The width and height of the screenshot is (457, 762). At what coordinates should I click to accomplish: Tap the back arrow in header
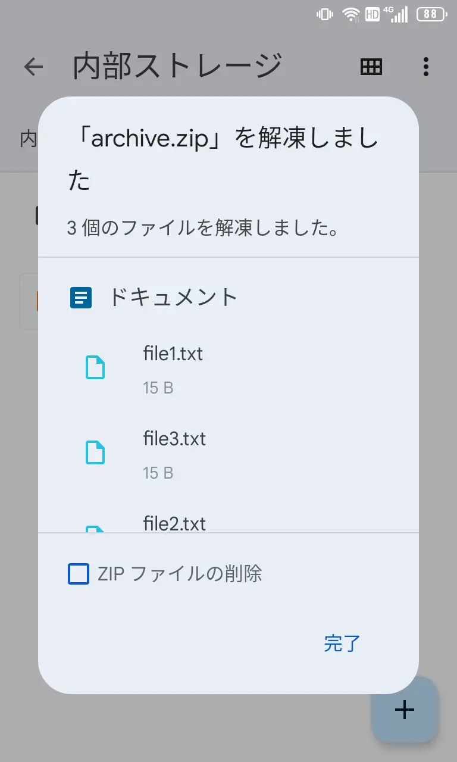tap(34, 67)
